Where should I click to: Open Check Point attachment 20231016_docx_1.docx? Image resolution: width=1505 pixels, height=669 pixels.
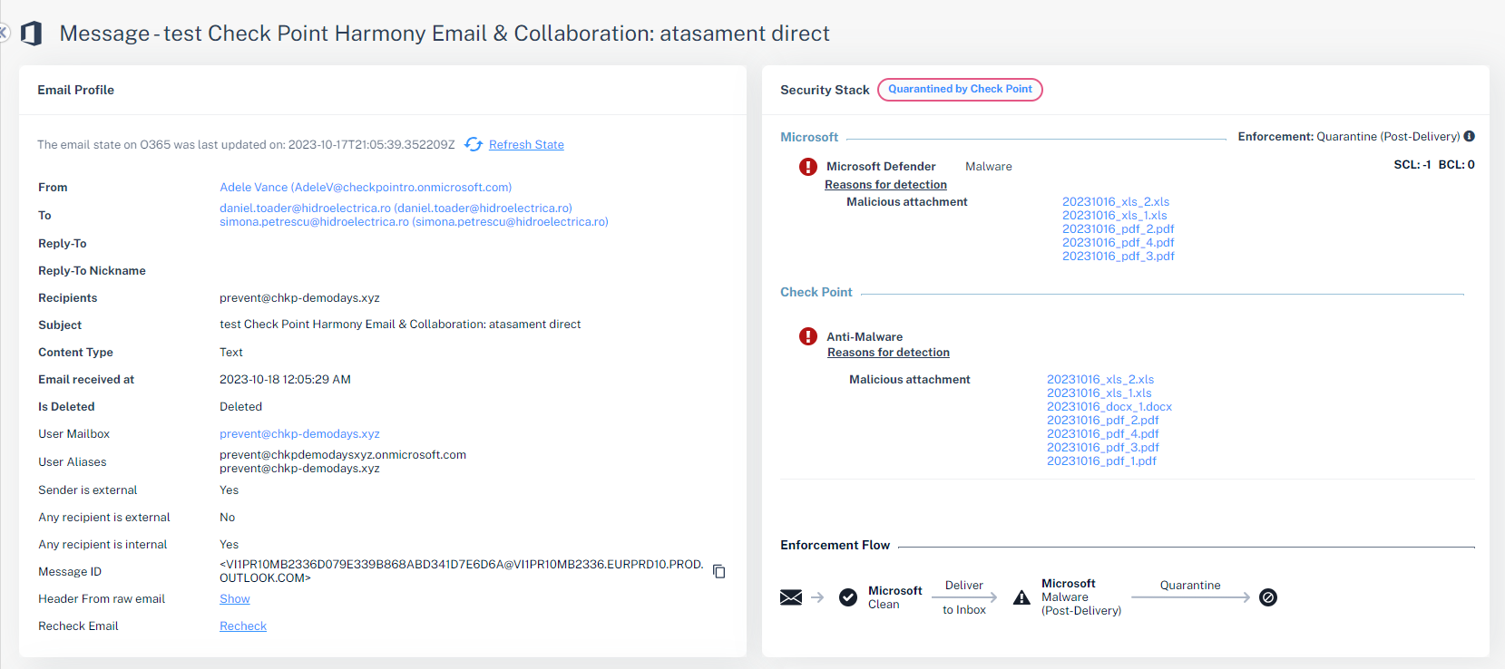pos(1109,406)
